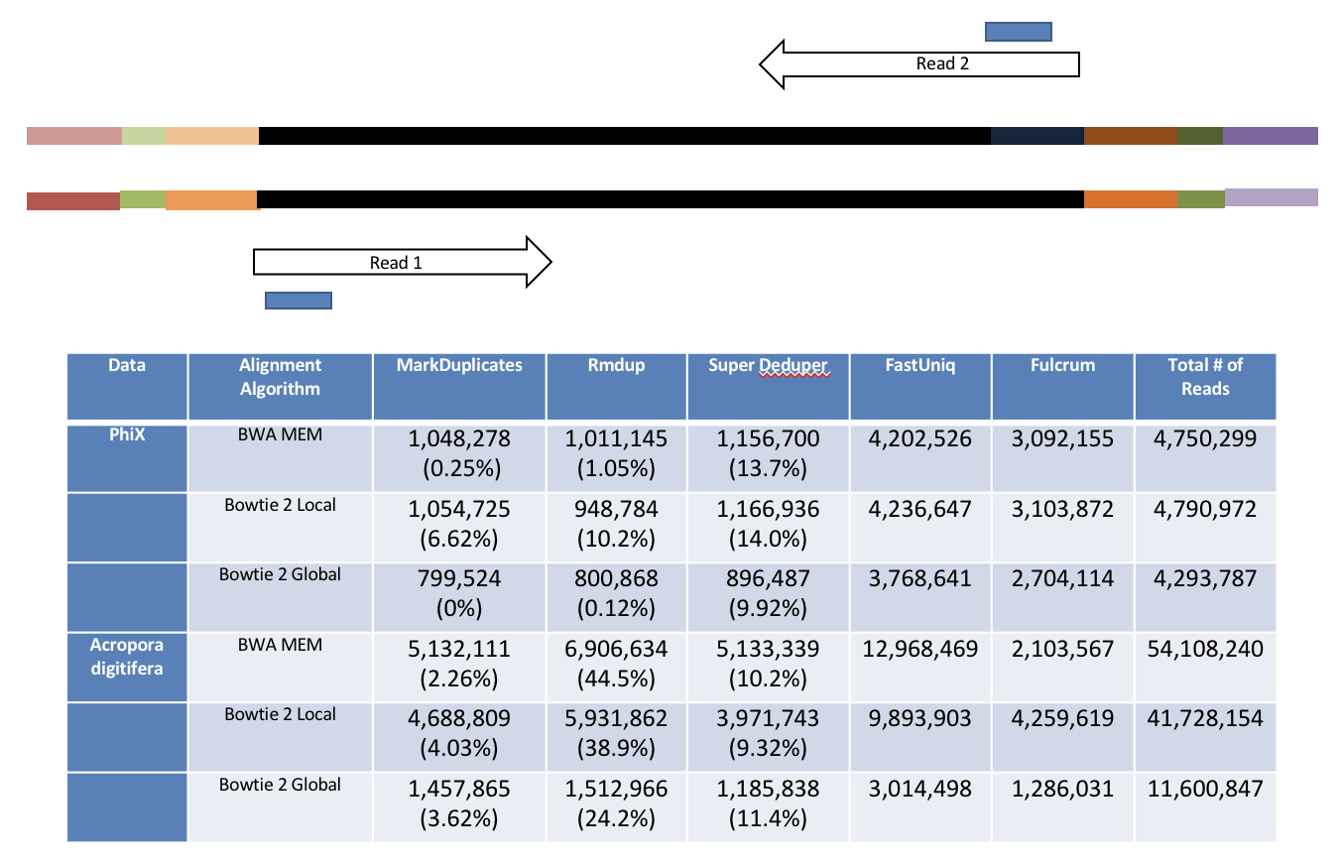This screenshot has height=861, width=1341.
Task: Select the dark red segment on the lower bar
Action: click(x=72, y=201)
